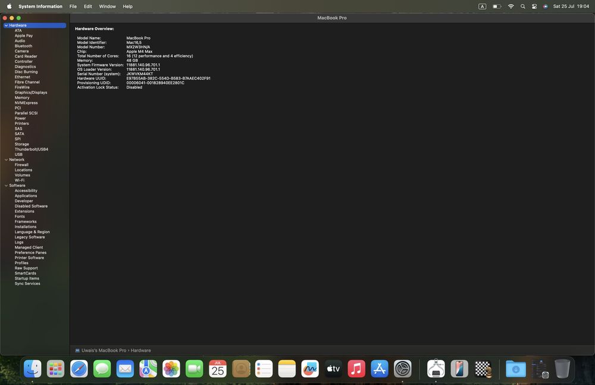Launch Freeform from the Dock
The height and width of the screenshot is (385, 595).
[311, 369]
